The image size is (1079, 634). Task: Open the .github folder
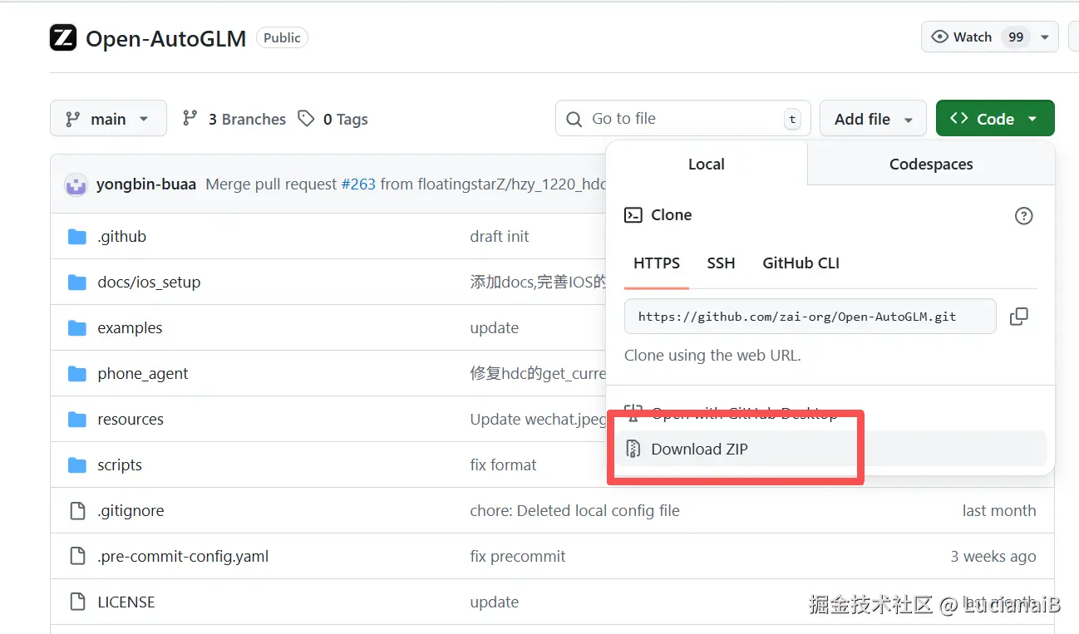click(121, 237)
